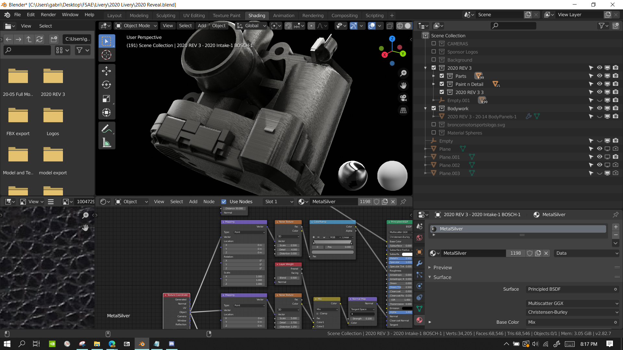Open the Particles properties tab
This screenshot has width=623, height=350.
[x=419, y=275]
